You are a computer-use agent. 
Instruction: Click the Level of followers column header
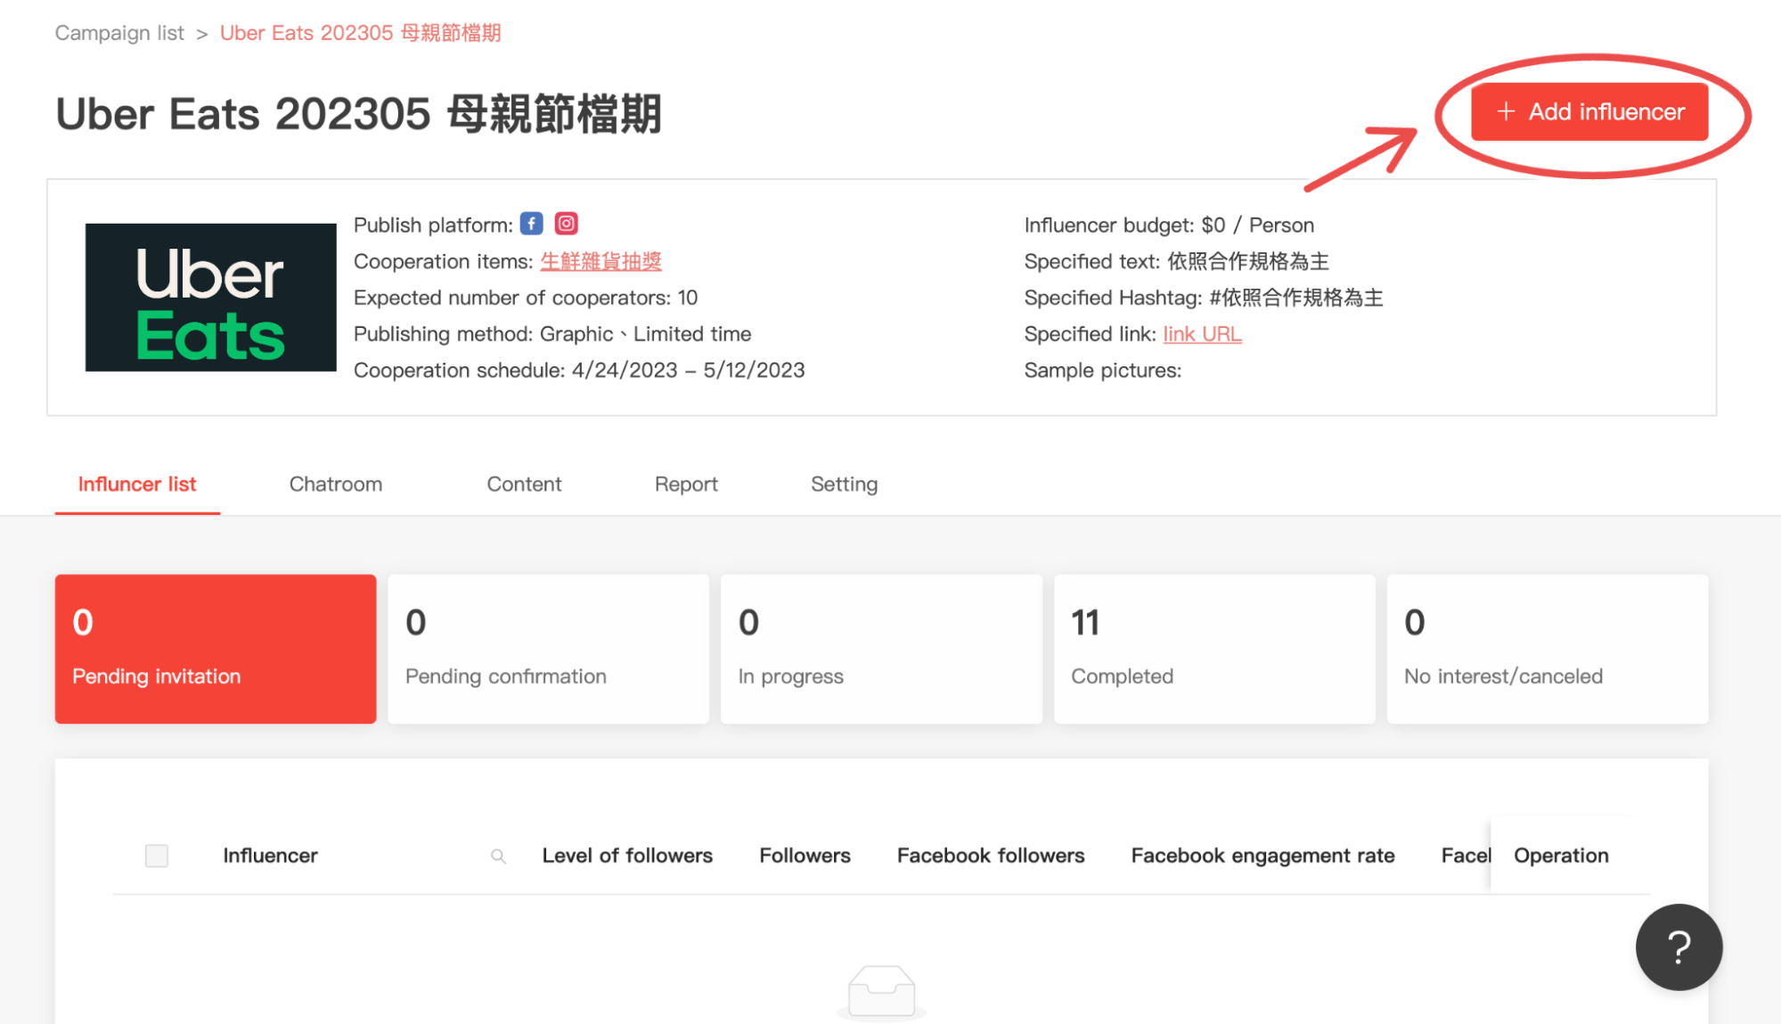(627, 856)
